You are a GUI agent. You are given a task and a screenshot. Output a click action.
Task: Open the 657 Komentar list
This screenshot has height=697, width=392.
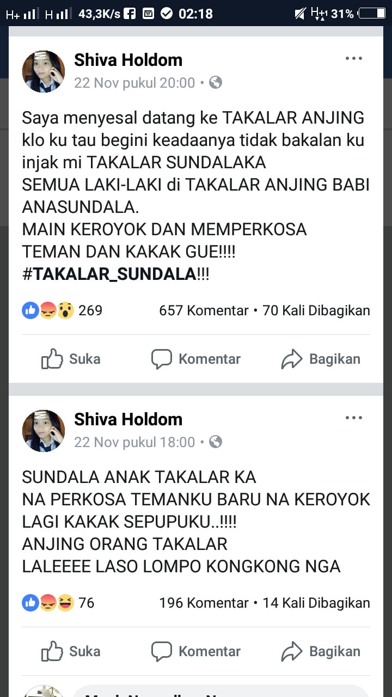204,310
